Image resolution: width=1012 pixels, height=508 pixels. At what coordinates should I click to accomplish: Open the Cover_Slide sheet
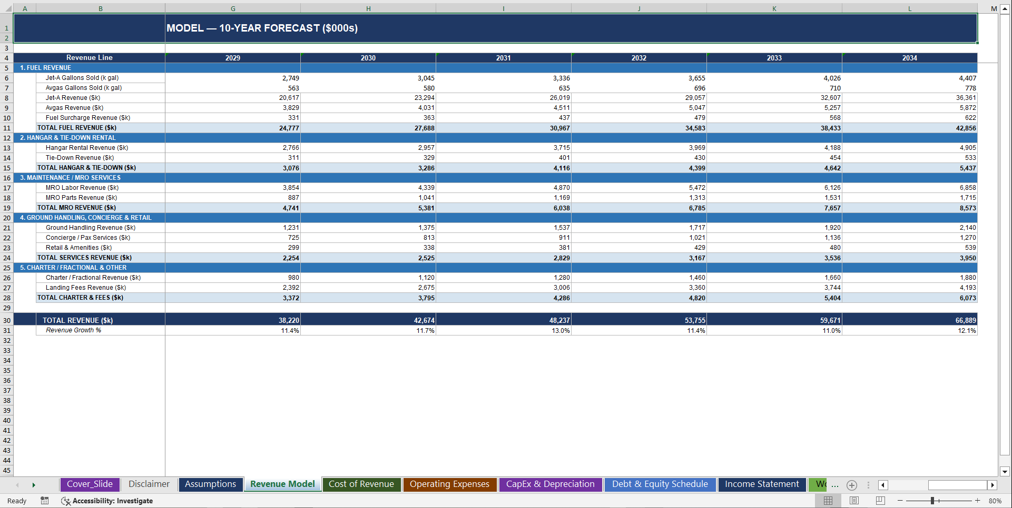click(90, 484)
